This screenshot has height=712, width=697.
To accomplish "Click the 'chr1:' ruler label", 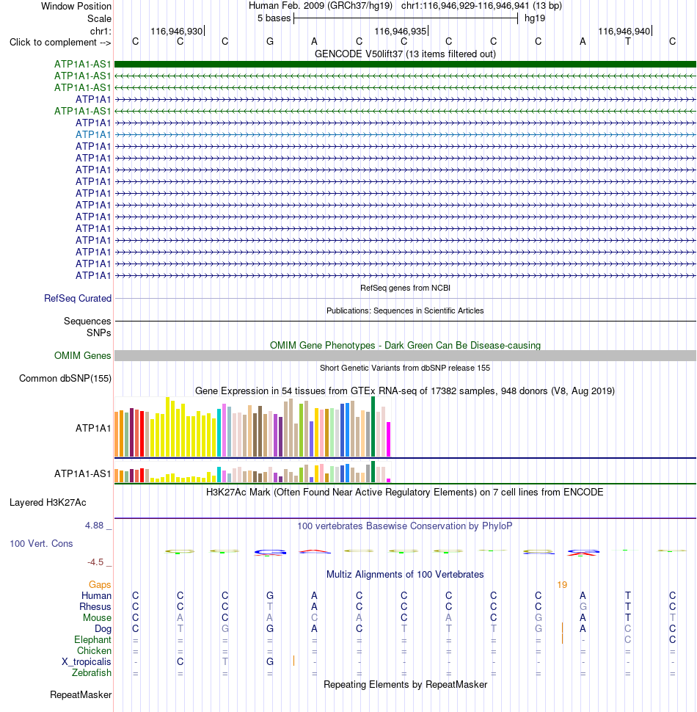I will [x=101, y=31].
